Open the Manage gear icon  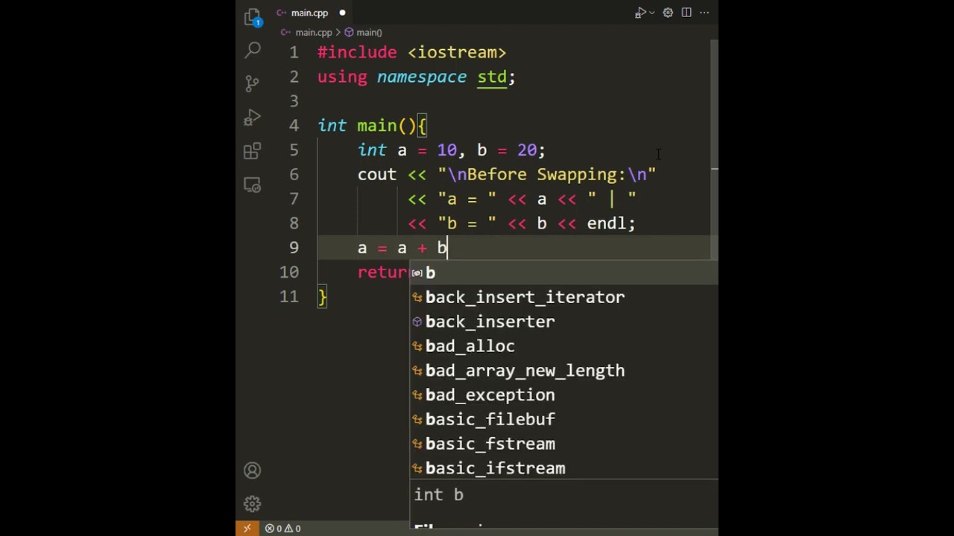[253, 504]
